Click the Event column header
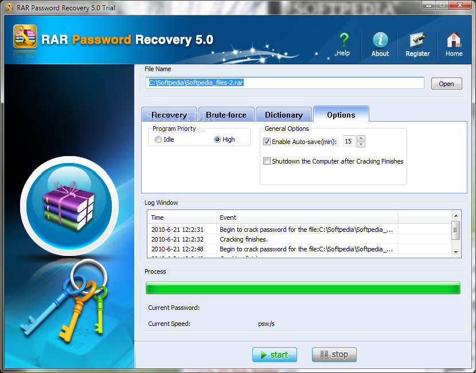This screenshot has height=373, width=476. click(x=307, y=217)
